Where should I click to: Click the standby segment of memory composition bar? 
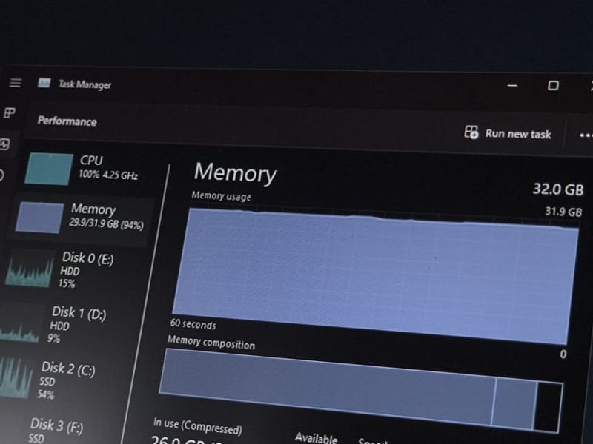pos(514,403)
